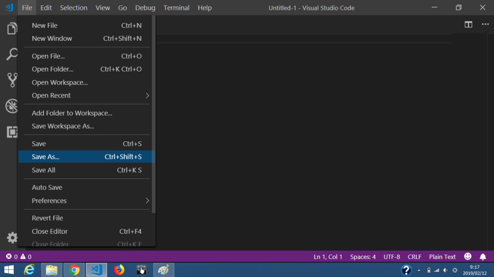494x277 pixels.
Task: Open the Debug view icon
Action: pyautogui.click(x=12, y=106)
